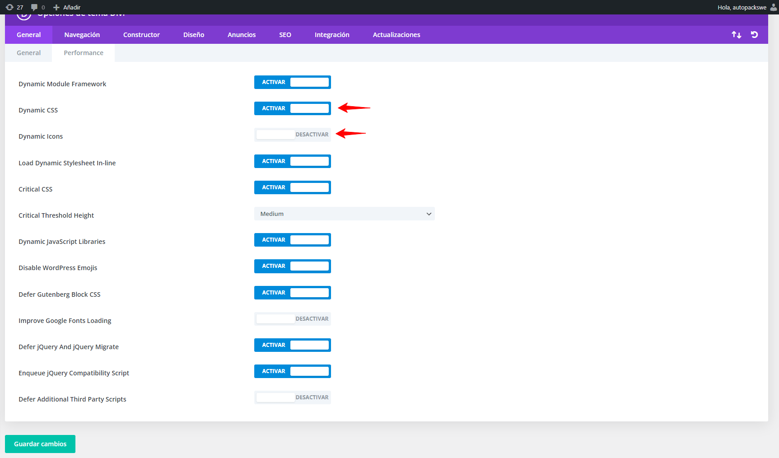Click the updates icon showing 27
Viewport: 779px width, 458px height.
coord(9,7)
